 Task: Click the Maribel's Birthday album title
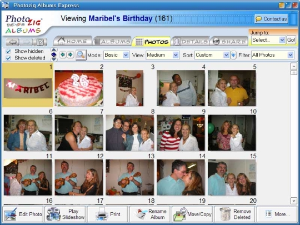coord(121,18)
